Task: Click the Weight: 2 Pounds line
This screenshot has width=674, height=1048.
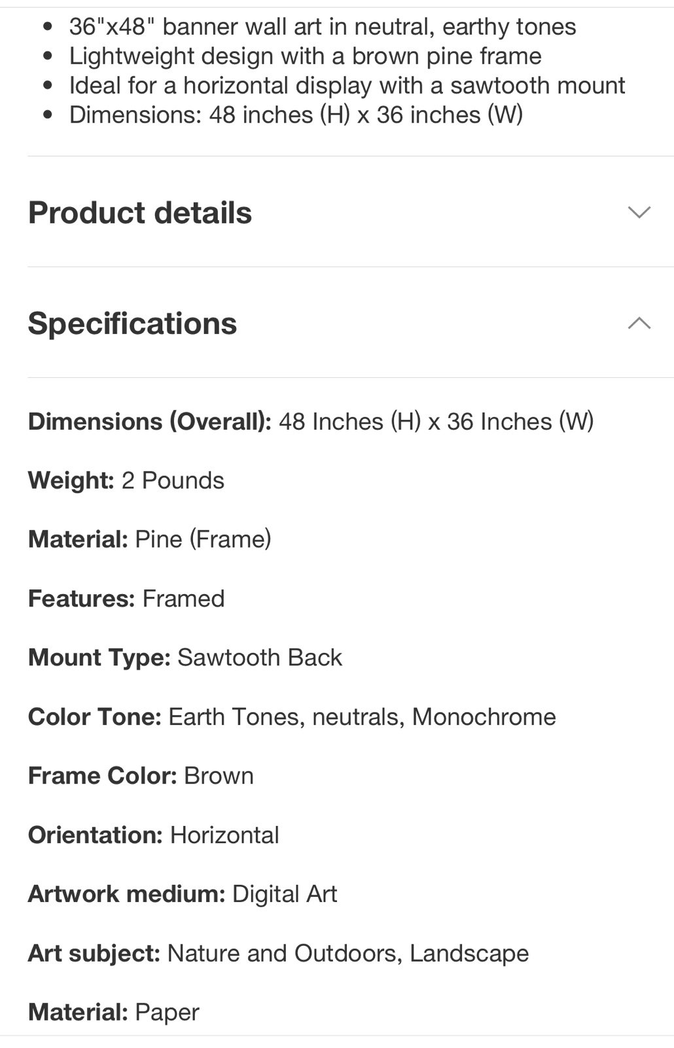Action: coord(126,480)
